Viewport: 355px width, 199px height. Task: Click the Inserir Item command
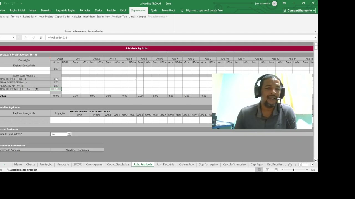tap(89, 17)
